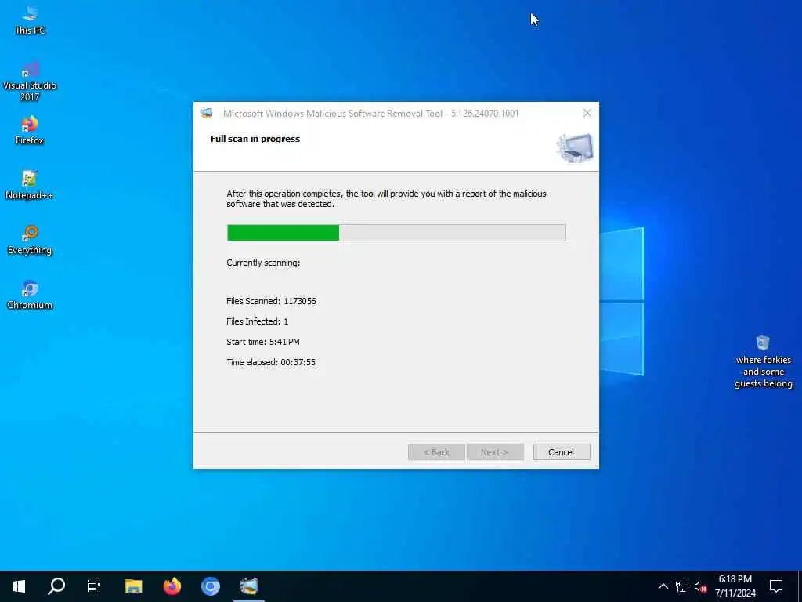Open the network status tray icon
The image size is (802, 602).
coord(682,586)
